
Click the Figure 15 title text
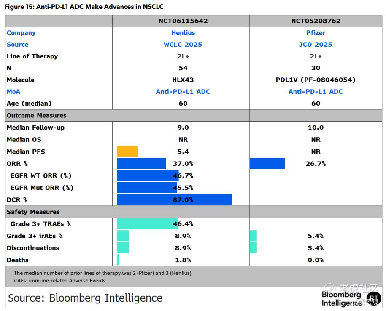click(x=84, y=7)
